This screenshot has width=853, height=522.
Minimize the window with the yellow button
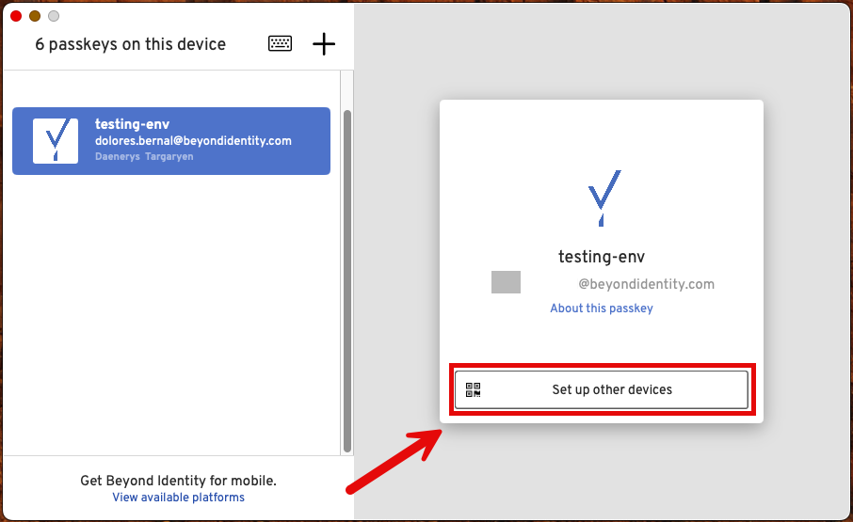[x=35, y=16]
